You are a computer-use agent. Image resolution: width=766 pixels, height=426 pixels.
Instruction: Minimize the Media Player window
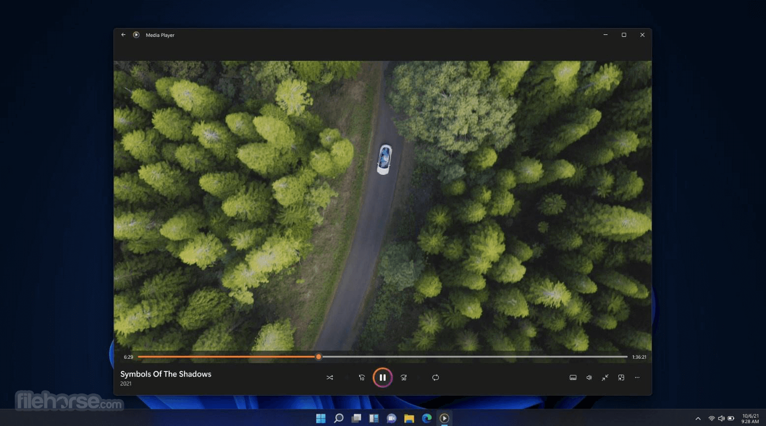(x=606, y=35)
